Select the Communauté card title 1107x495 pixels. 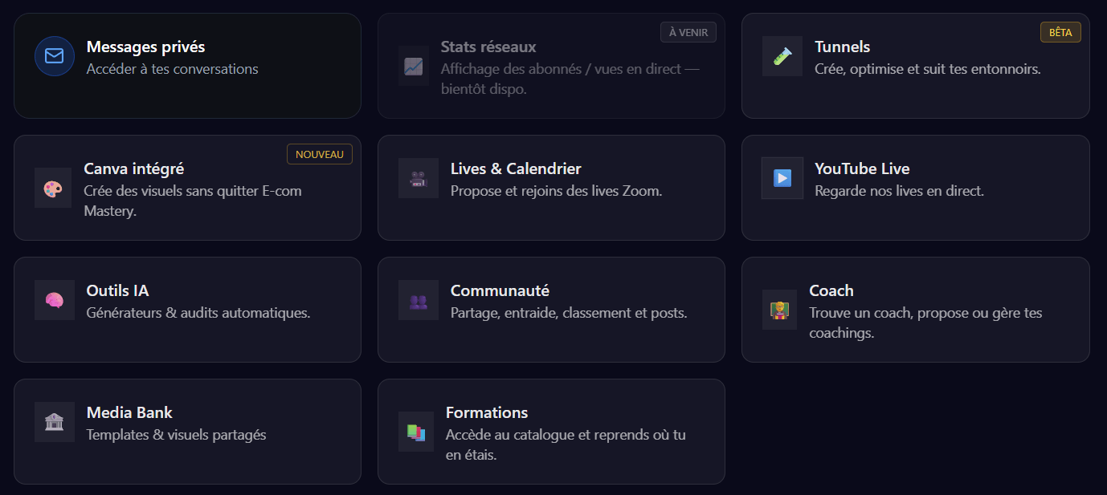500,291
